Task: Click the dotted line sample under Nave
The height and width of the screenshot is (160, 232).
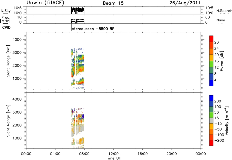Action: tap(221, 23)
